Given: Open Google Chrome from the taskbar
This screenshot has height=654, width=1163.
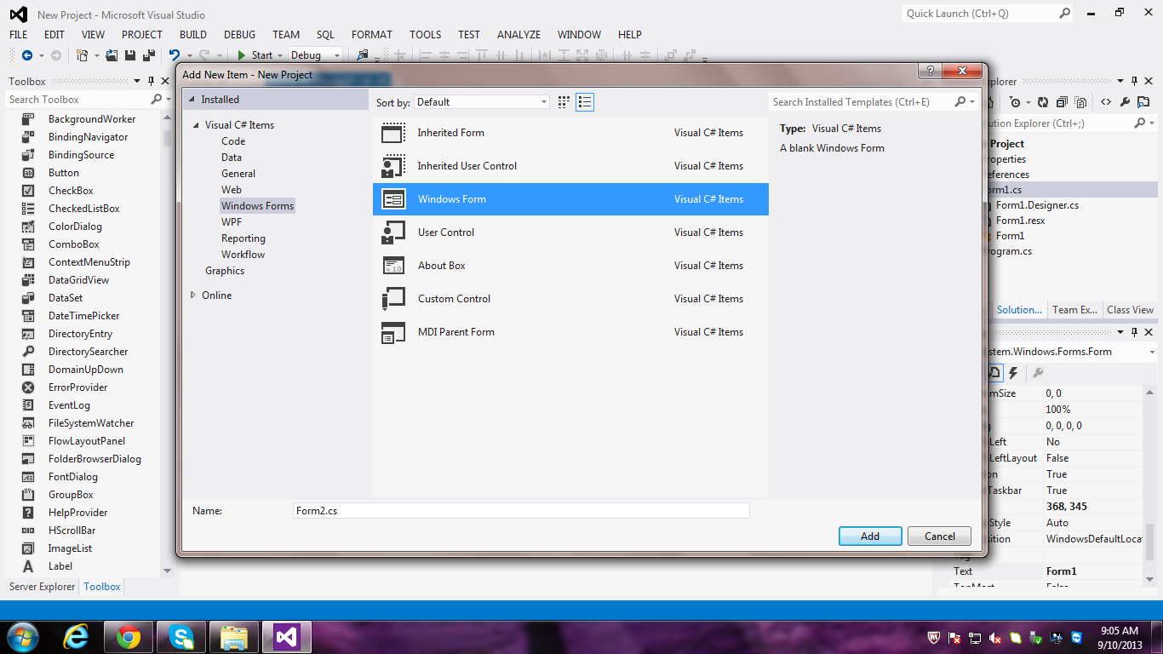Looking at the screenshot, I should tap(129, 637).
